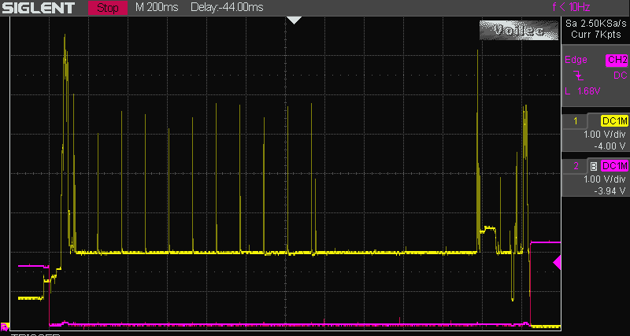Click the CH2 trigger source badge
This screenshot has width=630, height=336.
(617, 61)
